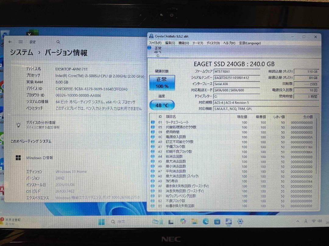Expand the hidden system tray icons chevron
This screenshot has height=246, width=329.
tap(298, 221)
